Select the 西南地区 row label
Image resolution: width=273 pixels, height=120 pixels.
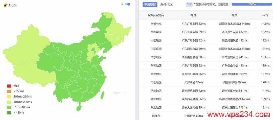(156, 91)
